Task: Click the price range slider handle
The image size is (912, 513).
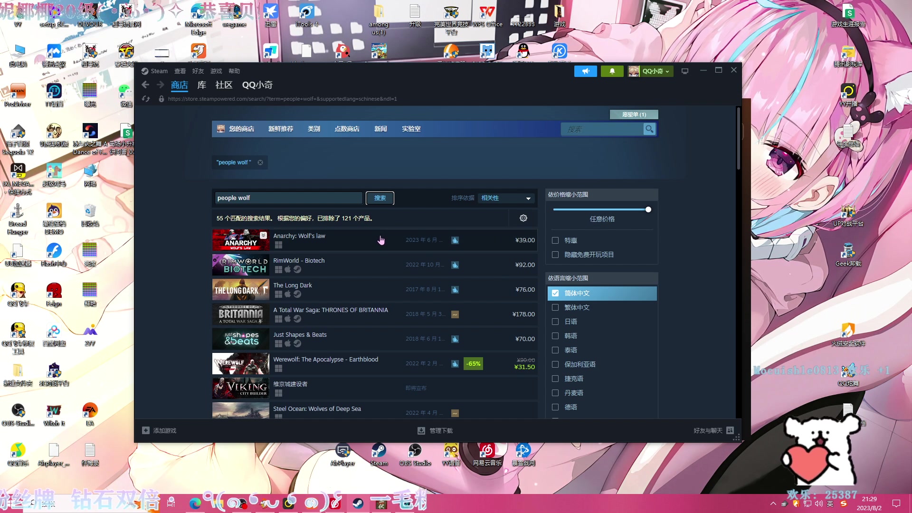Action: [648, 209]
